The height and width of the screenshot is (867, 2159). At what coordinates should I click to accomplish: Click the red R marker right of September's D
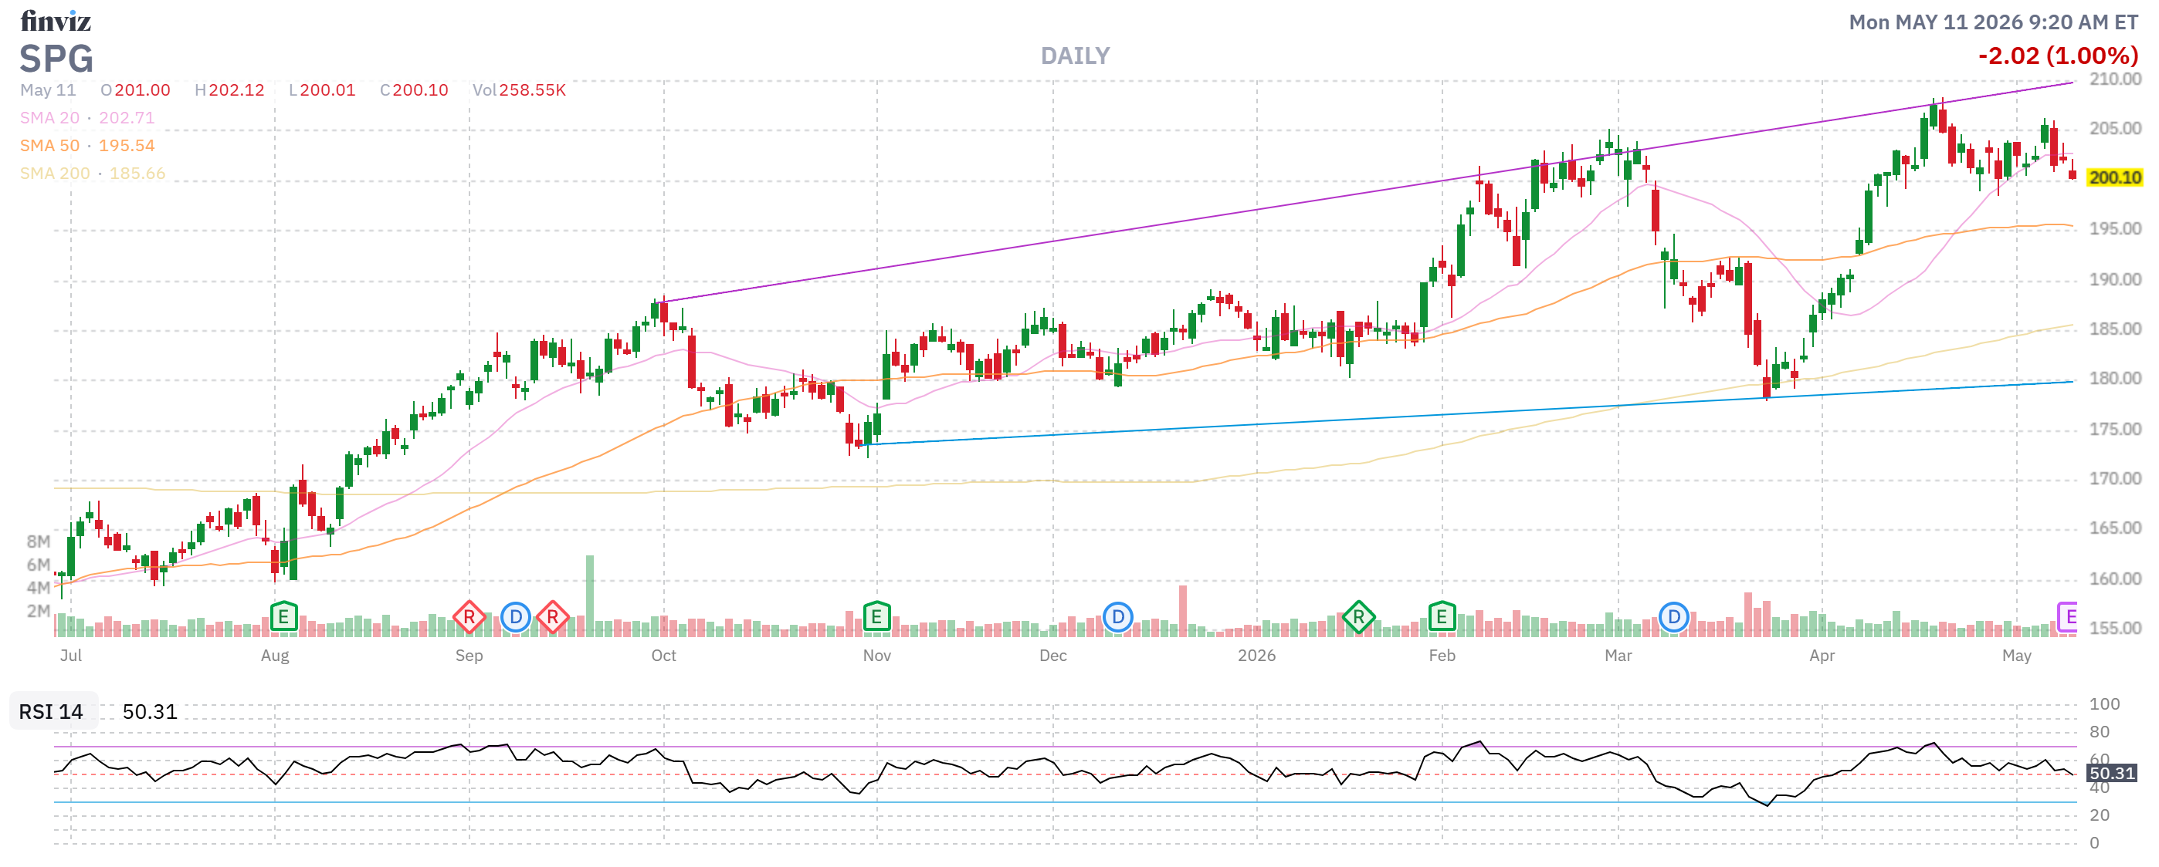(552, 618)
